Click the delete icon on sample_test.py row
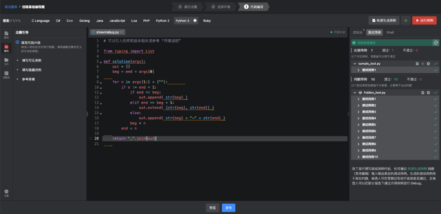 423,64
